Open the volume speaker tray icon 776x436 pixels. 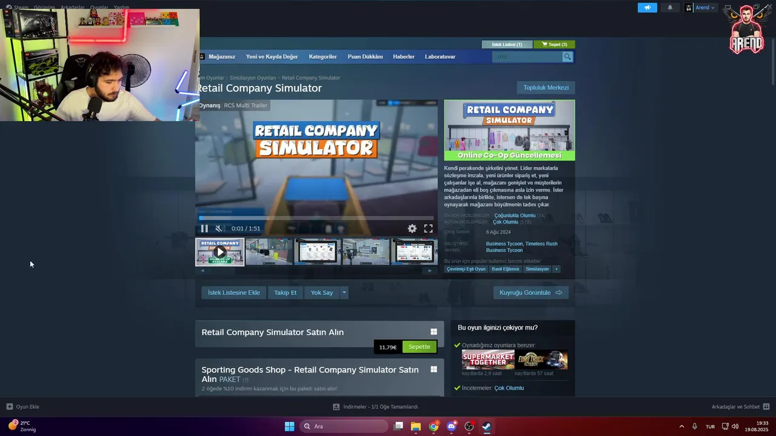coord(735,426)
